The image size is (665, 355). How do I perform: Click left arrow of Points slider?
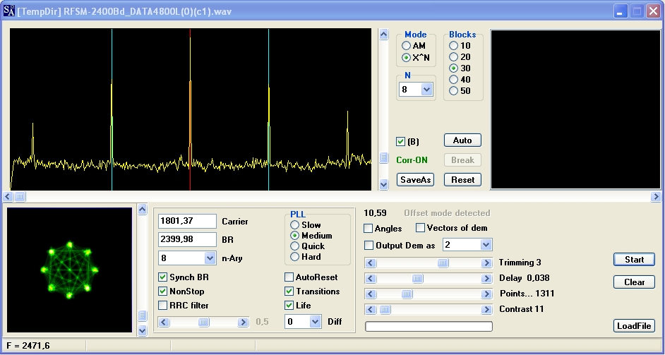click(370, 294)
